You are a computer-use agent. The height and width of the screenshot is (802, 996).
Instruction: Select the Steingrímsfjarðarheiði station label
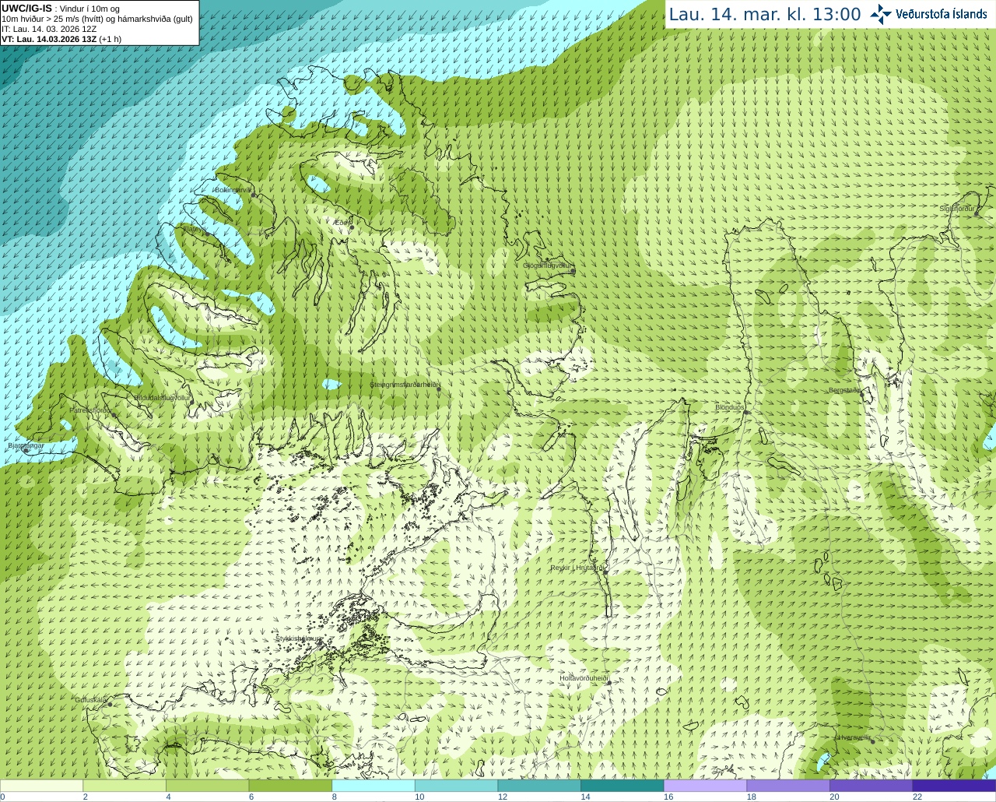[405, 385]
